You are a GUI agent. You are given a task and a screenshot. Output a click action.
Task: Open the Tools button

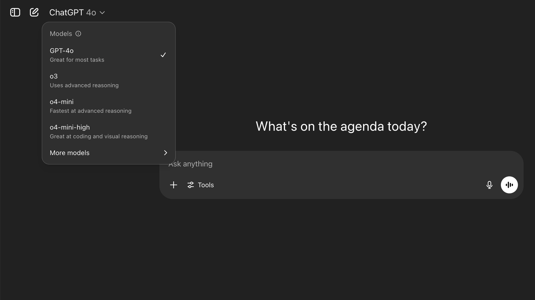[x=206, y=185]
